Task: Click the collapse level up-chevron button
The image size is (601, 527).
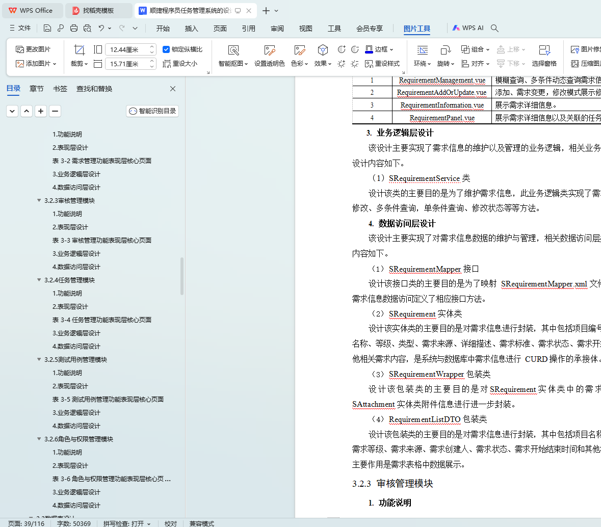Action: pyautogui.click(x=27, y=111)
